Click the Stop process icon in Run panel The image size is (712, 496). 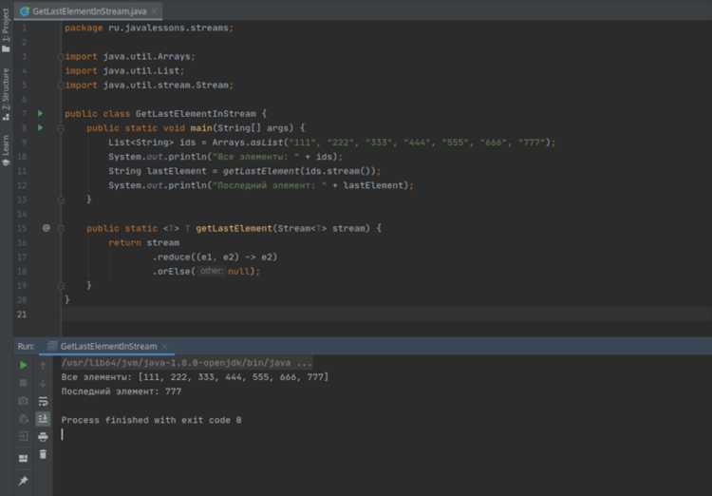pyautogui.click(x=23, y=383)
